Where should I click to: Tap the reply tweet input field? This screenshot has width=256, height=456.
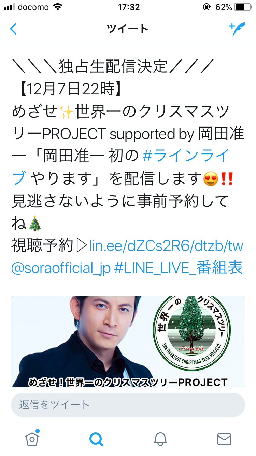click(x=128, y=405)
